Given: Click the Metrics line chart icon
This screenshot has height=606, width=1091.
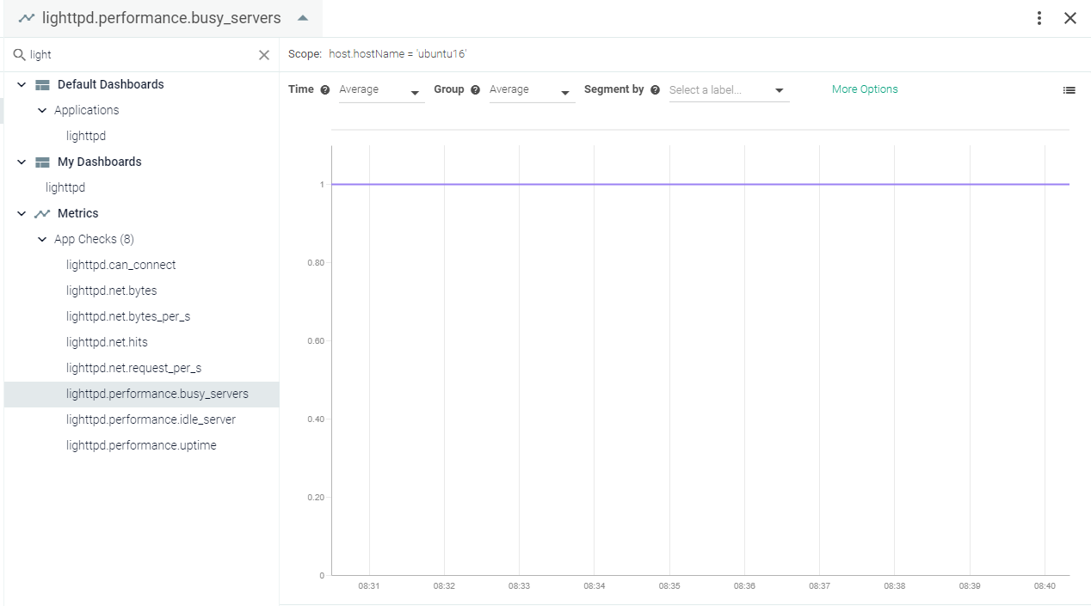Looking at the screenshot, I should click(42, 213).
